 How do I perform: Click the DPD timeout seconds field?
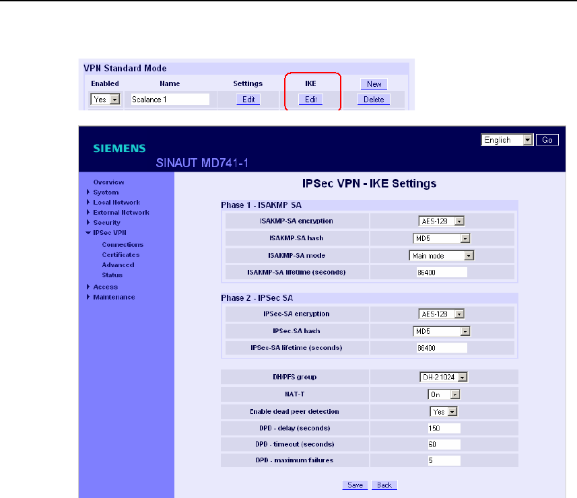pos(444,444)
